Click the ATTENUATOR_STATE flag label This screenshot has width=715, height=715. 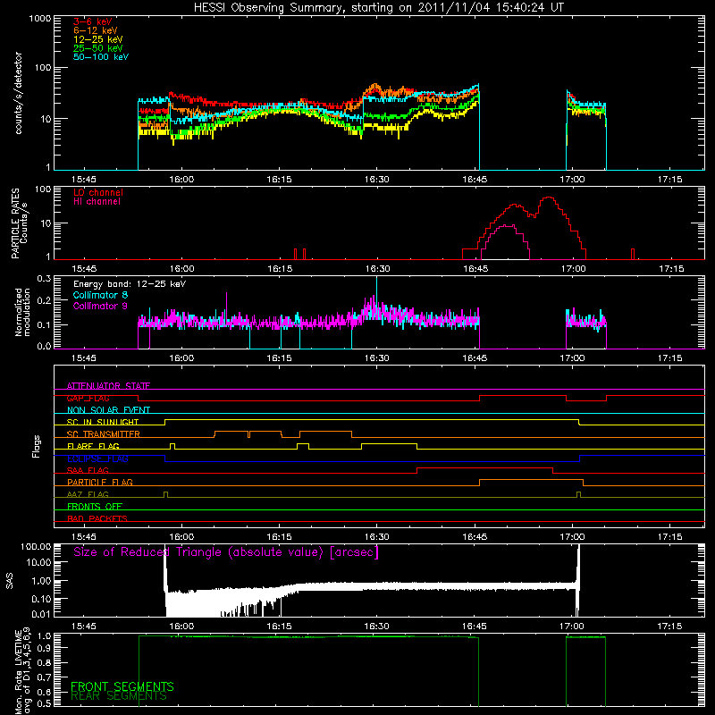[x=108, y=386]
